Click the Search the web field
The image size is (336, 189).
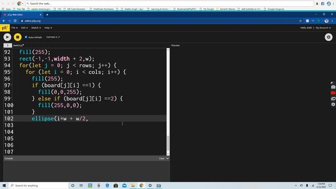(169, 4)
